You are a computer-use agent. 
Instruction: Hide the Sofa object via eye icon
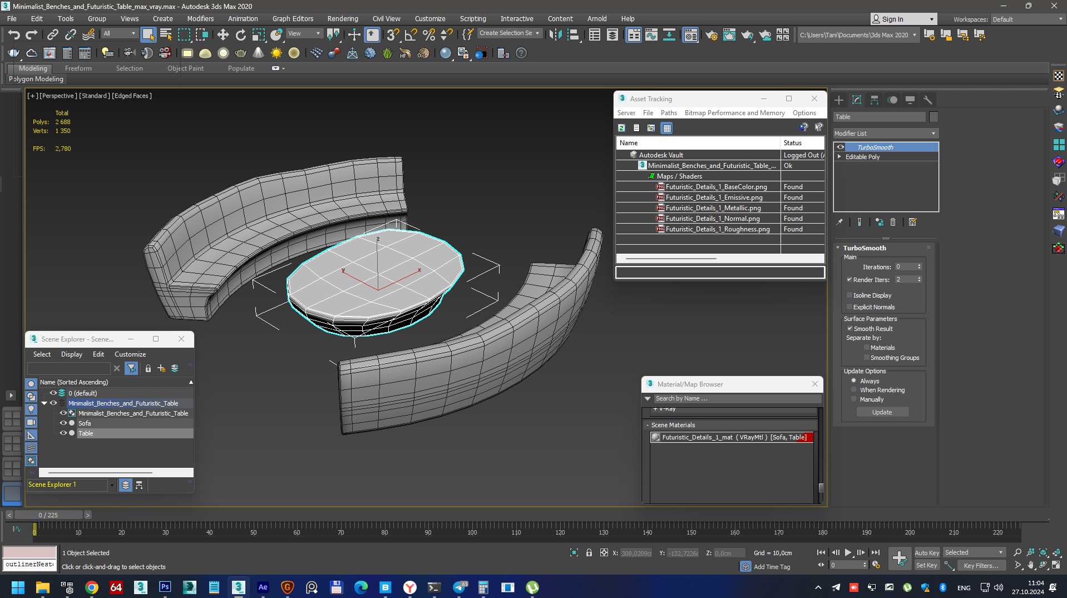coord(63,423)
